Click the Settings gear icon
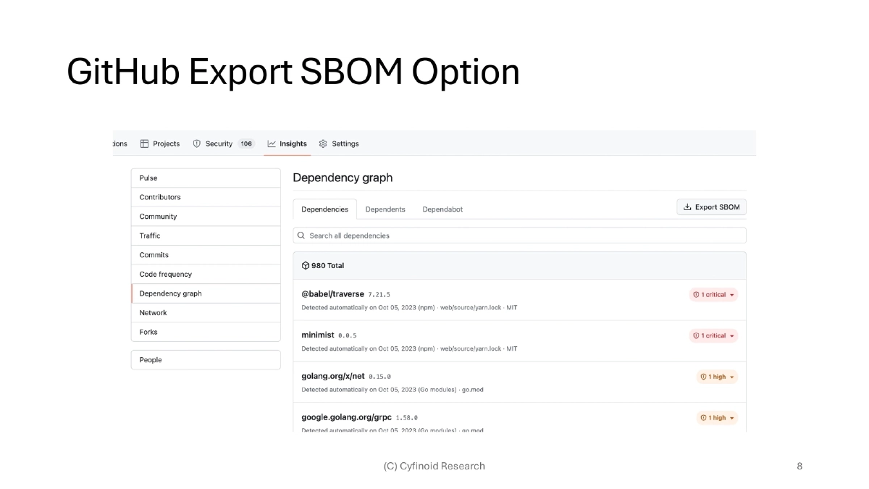Screen dimensions: 869x489 [323, 143]
